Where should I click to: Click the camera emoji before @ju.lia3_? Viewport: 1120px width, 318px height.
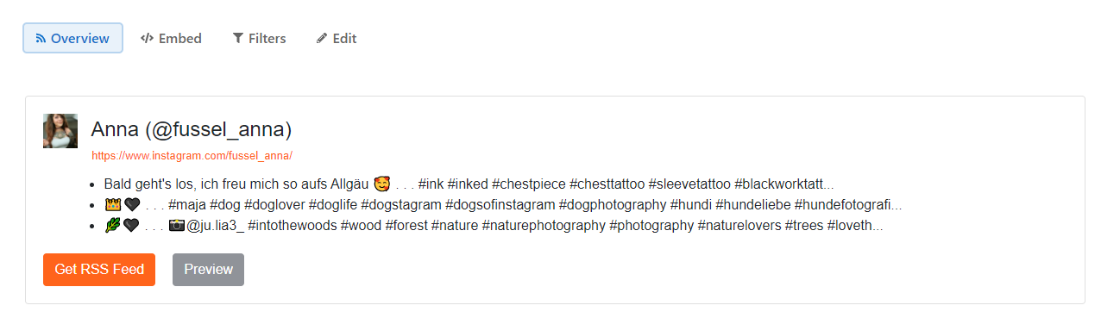coord(177,226)
